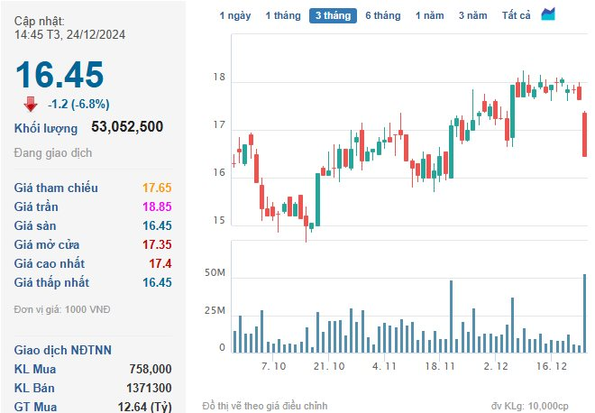Click the '7.10' date axis label
The width and height of the screenshot is (595, 413).
(x=273, y=366)
